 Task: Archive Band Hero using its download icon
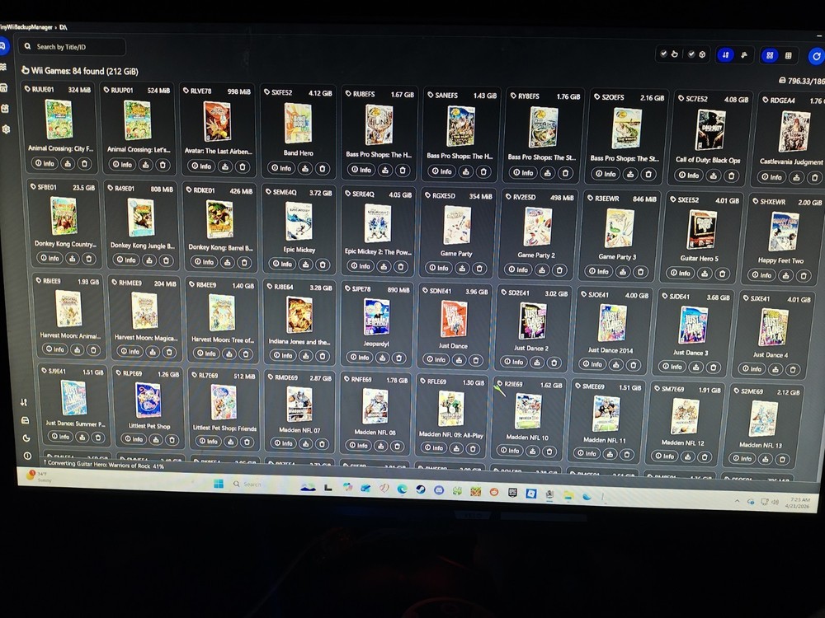304,168
